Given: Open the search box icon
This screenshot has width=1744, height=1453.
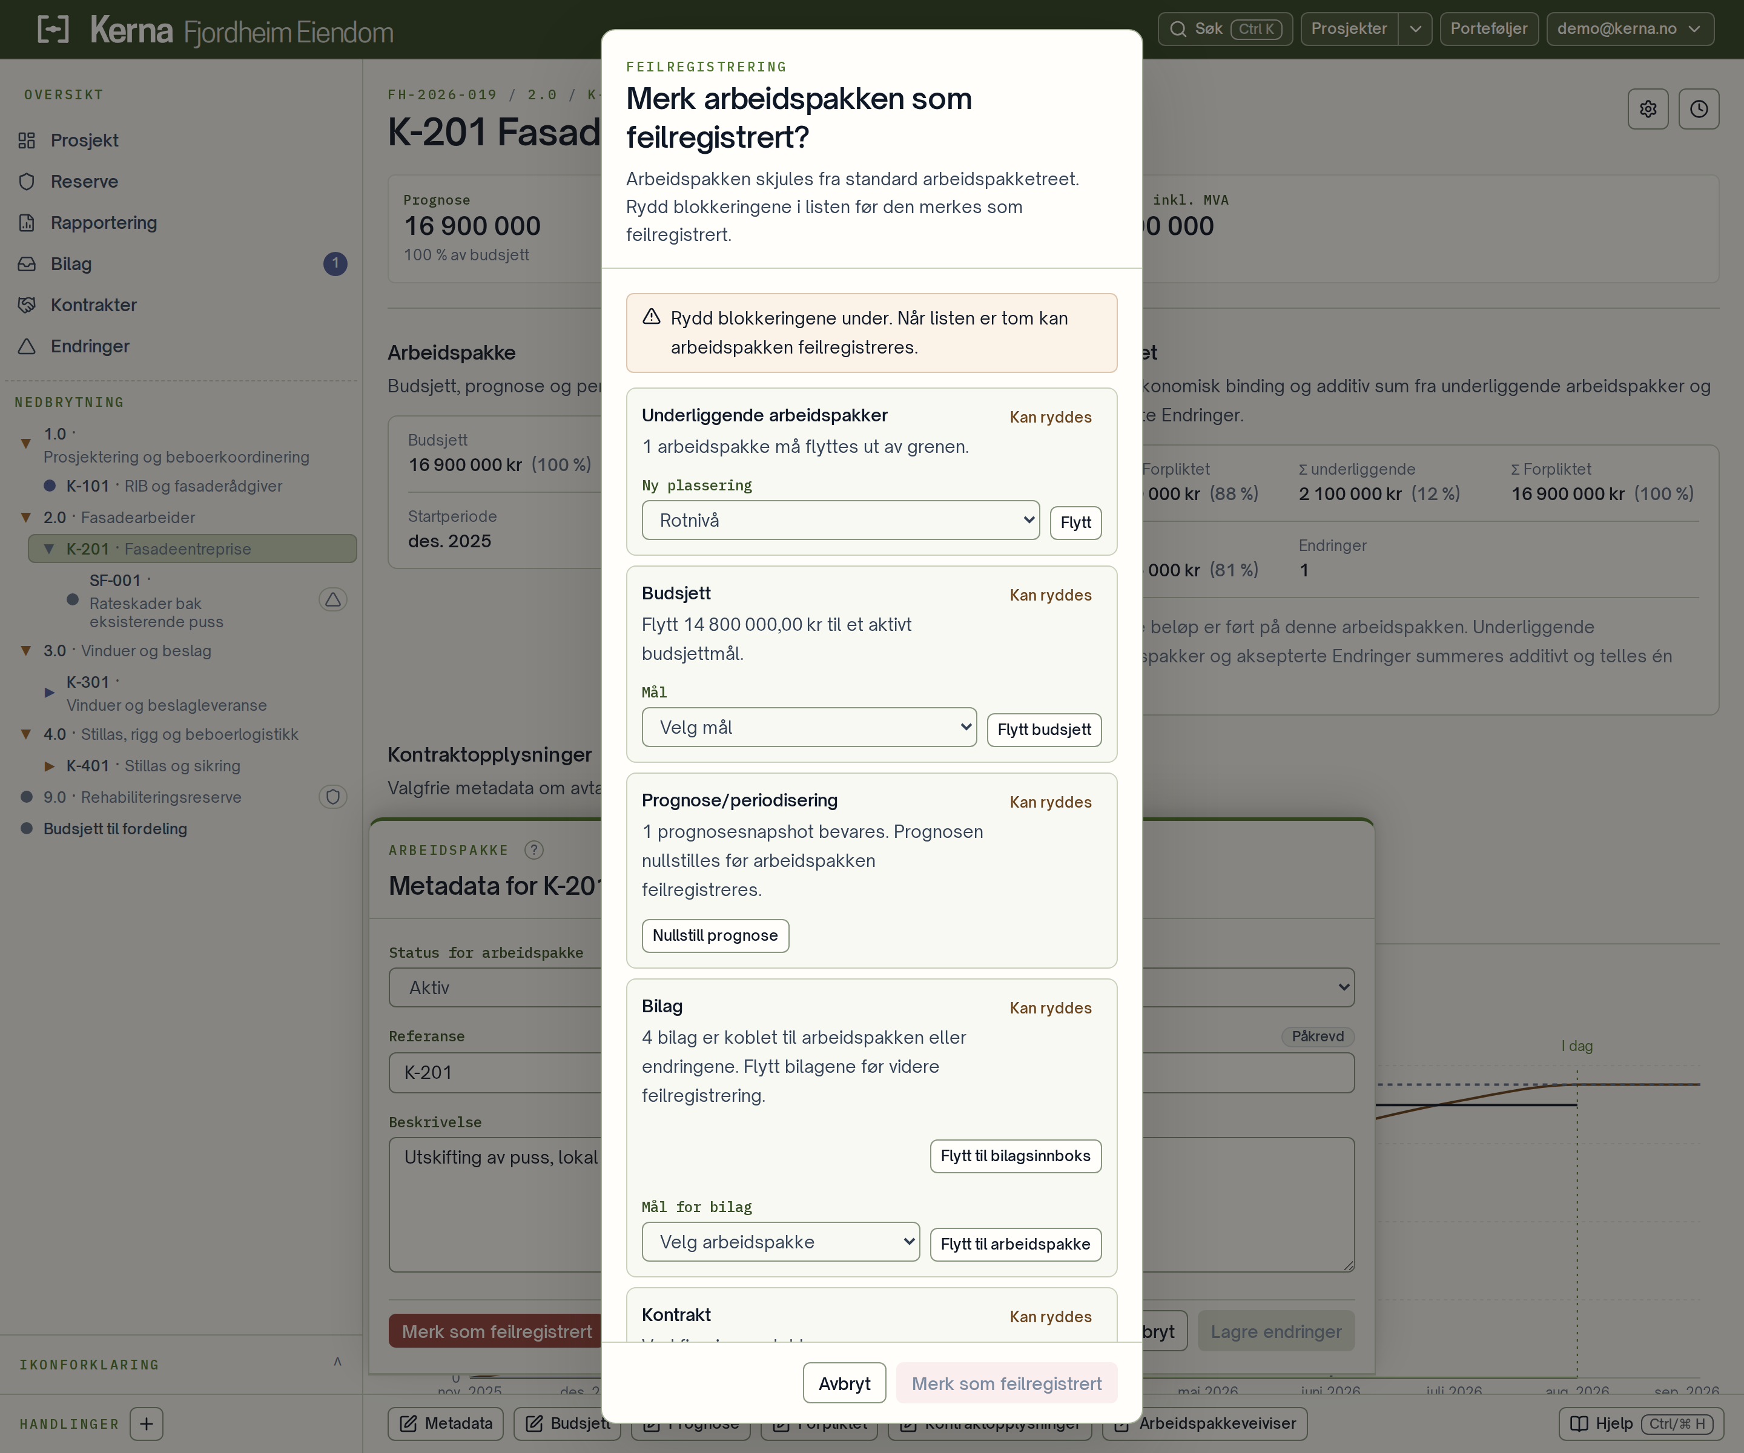Looking at the screenshot, I should pyautogui.click(x=1178, y=29).
